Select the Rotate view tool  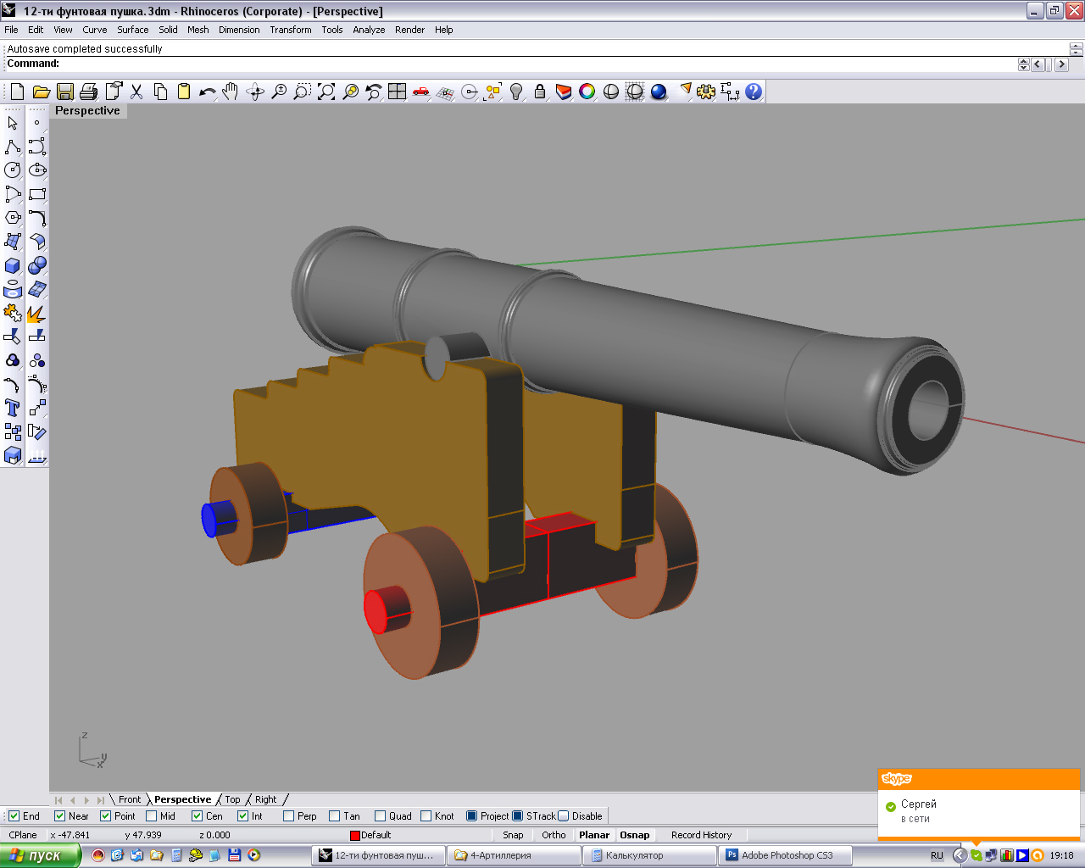[x=254, y=92]
